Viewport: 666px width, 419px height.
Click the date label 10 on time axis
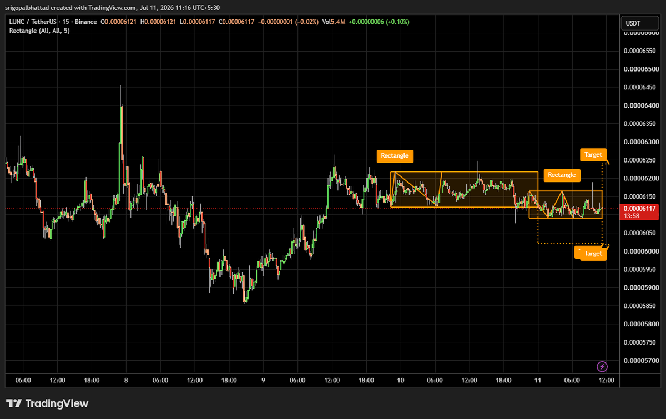[x=400, y=381]
